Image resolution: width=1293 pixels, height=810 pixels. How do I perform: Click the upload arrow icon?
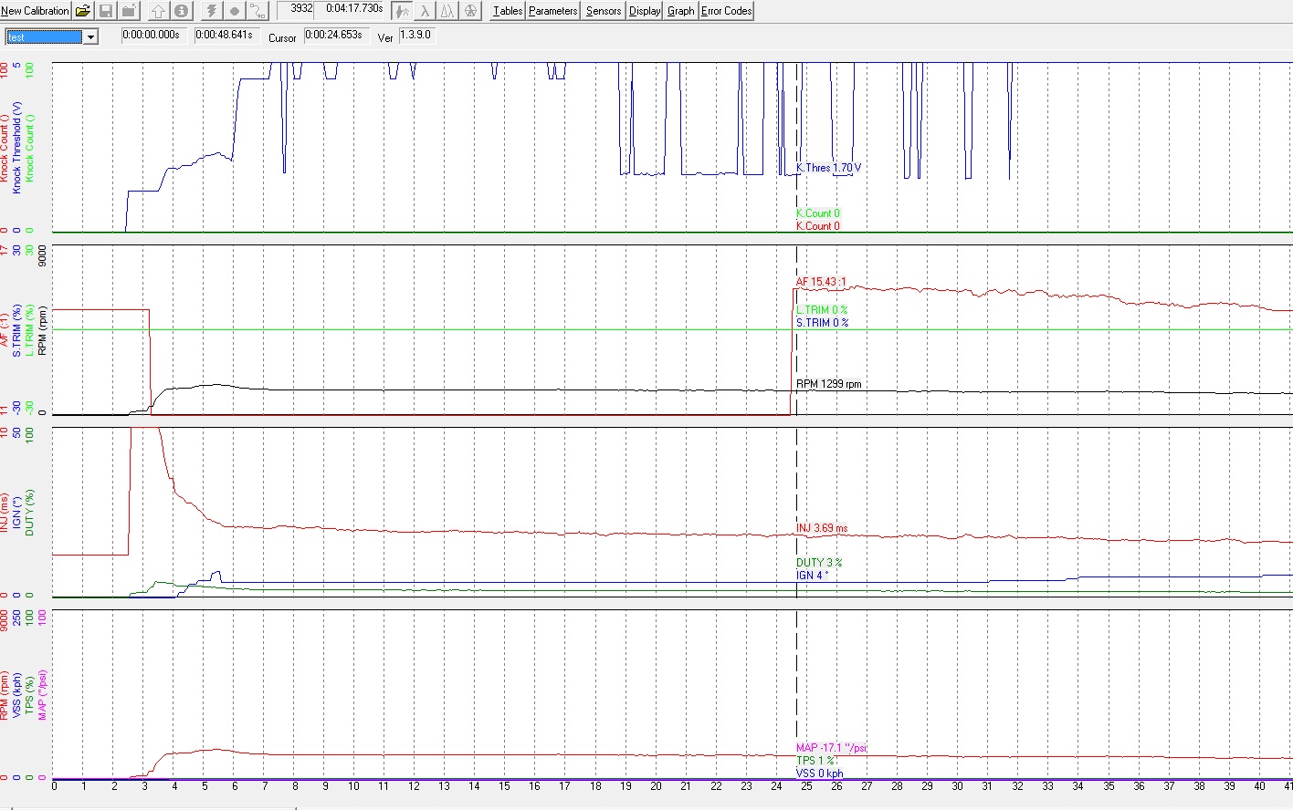pyautogui.click(x=158, y=11)
